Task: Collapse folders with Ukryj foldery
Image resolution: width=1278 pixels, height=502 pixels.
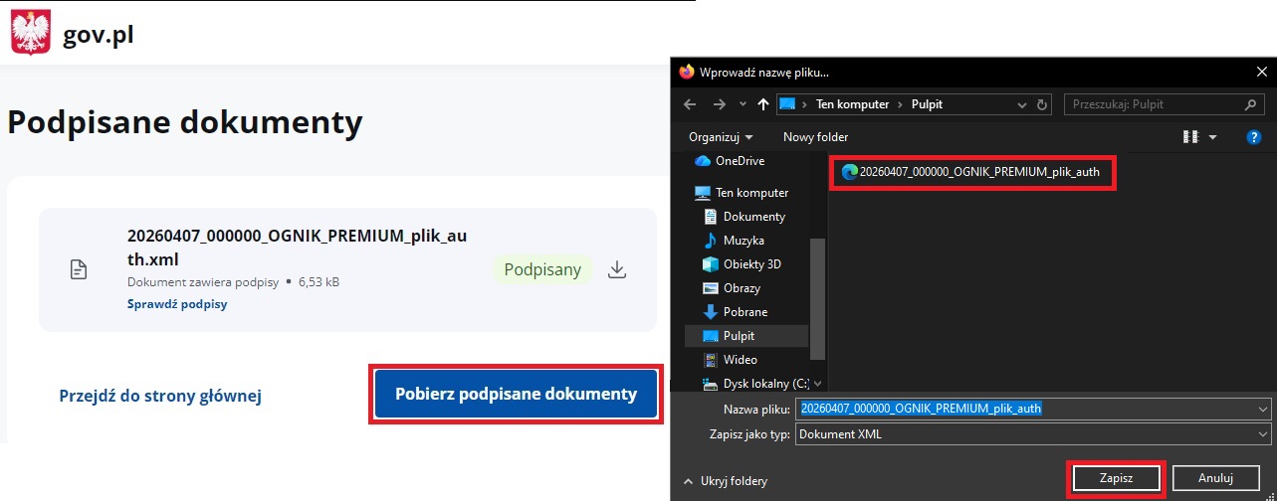Action: point(726,481)
